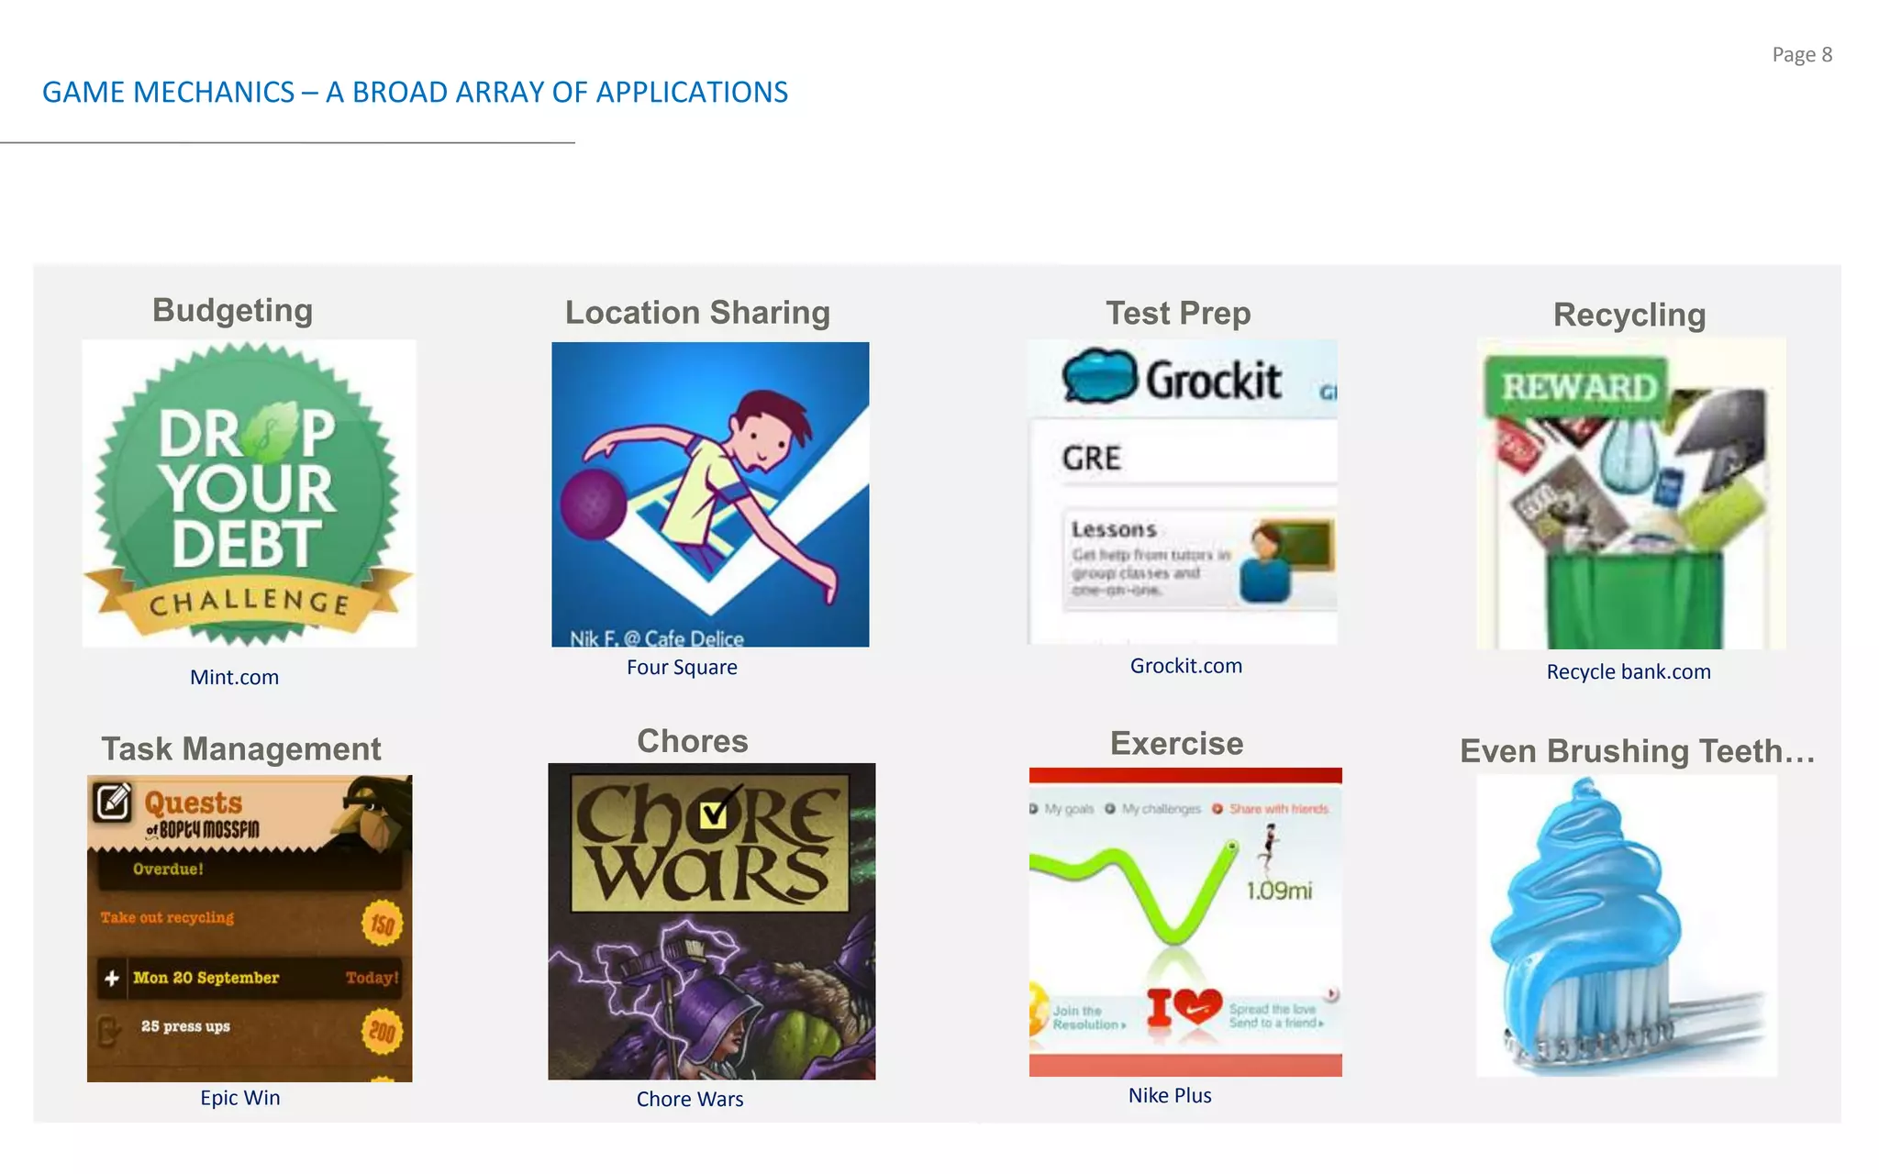Click the Today! label

coord(372,978)
